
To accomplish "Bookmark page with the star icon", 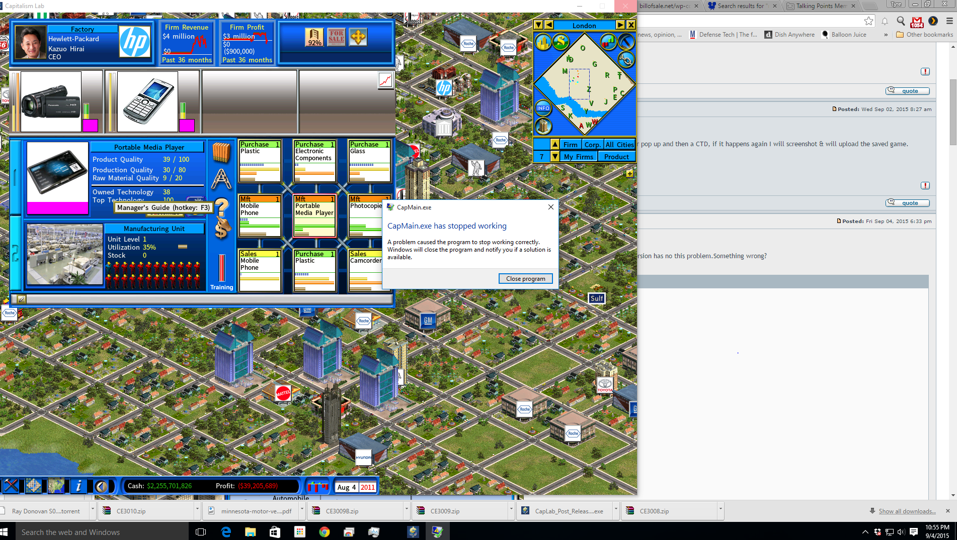I will click(868, 21).
